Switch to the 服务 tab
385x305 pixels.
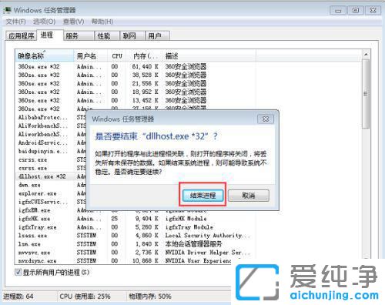tap(79, 36)
